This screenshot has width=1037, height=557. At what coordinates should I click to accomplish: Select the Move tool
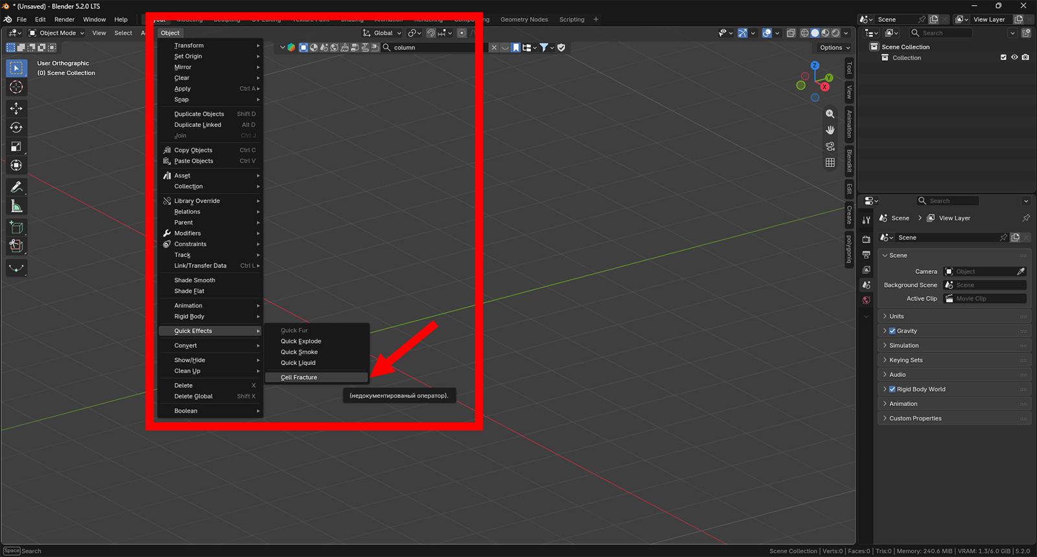[16, 108]
